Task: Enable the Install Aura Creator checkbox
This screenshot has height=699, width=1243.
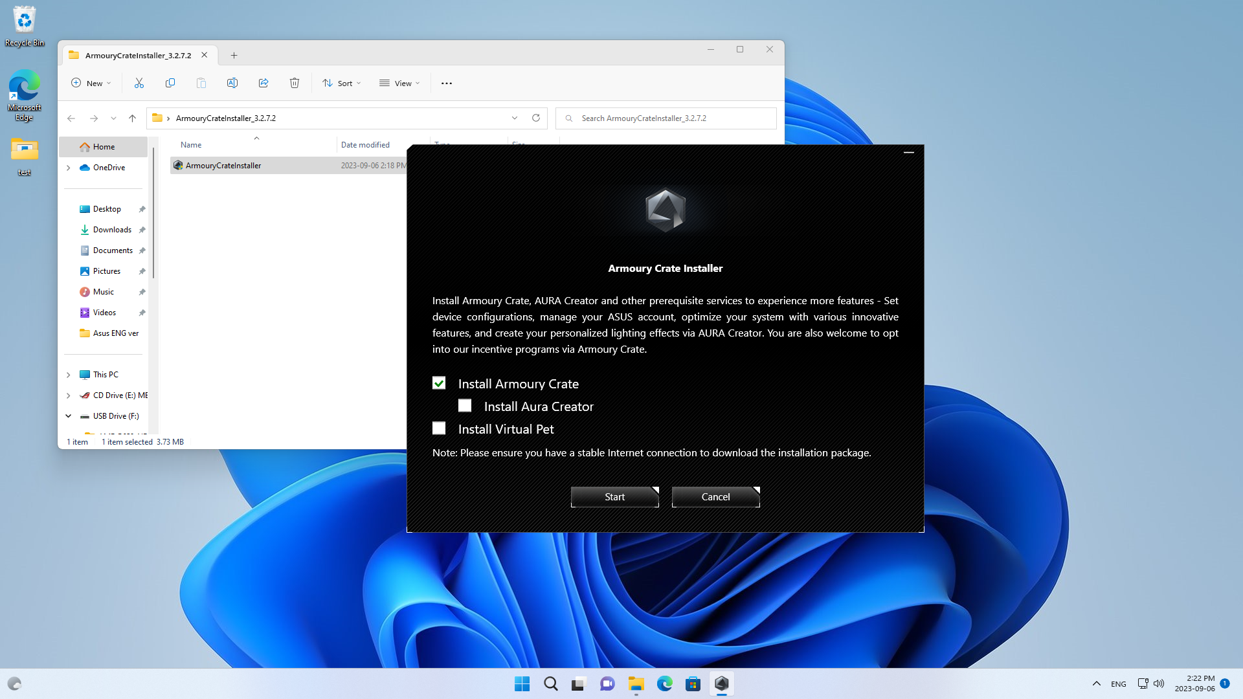Action: (465, 406)
